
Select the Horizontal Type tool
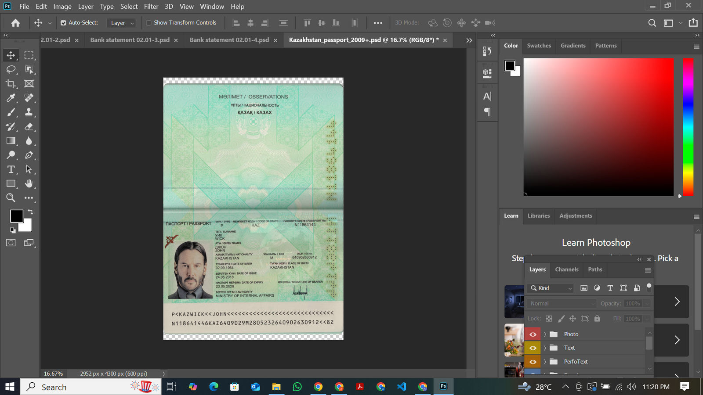pyautogui.click(x=11, y=169)
